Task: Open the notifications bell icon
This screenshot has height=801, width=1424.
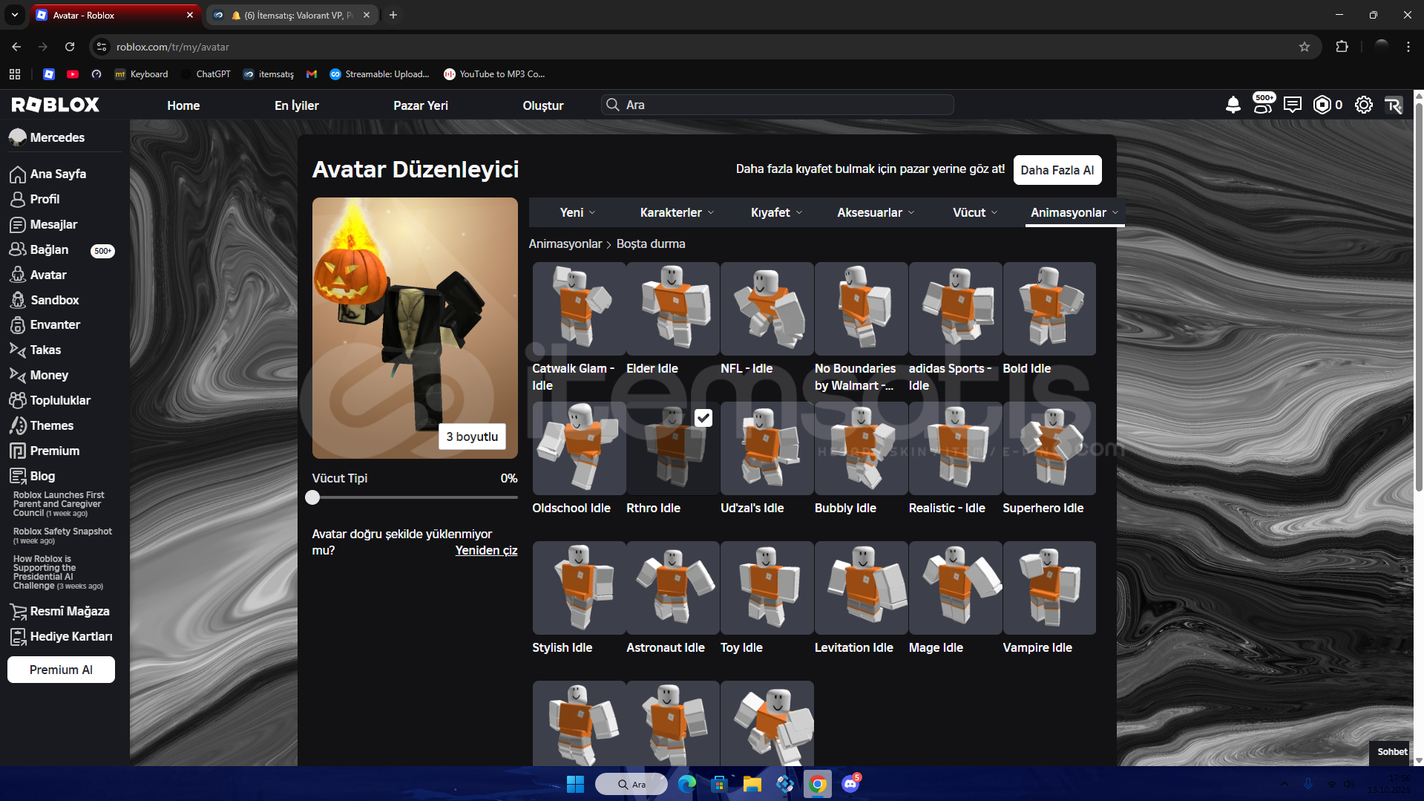Action: click(1233, 105)
